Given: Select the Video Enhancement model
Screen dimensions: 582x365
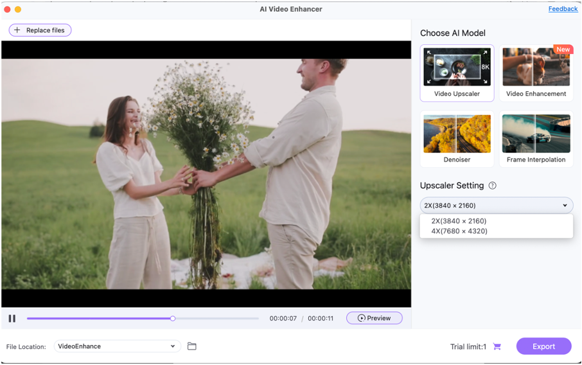Looking at the screenshot, I should 536,73.
